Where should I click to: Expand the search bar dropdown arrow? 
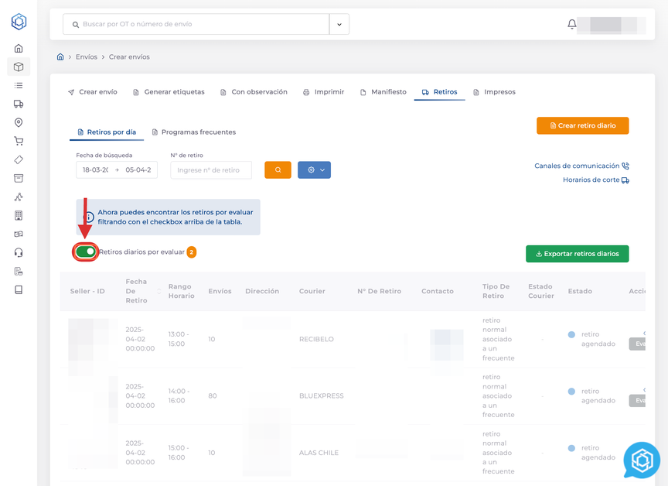pos(339,24)
